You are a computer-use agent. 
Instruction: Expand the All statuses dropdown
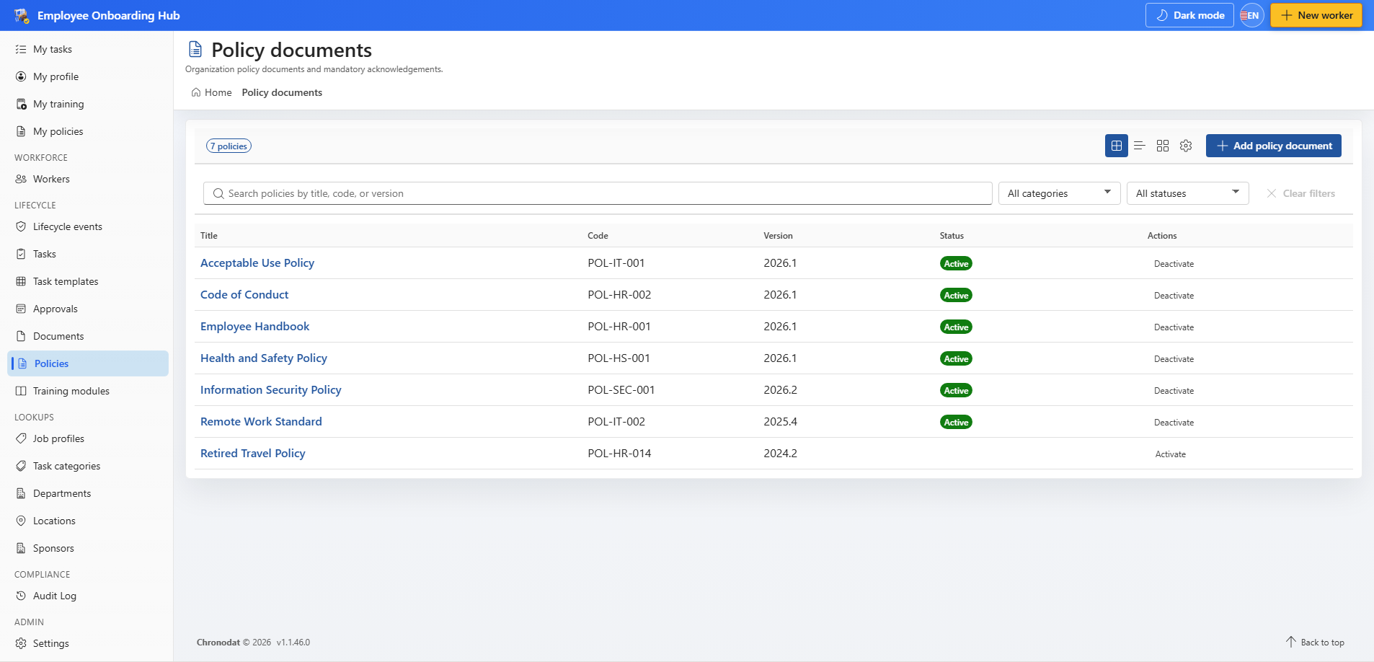coord(1187,193)
